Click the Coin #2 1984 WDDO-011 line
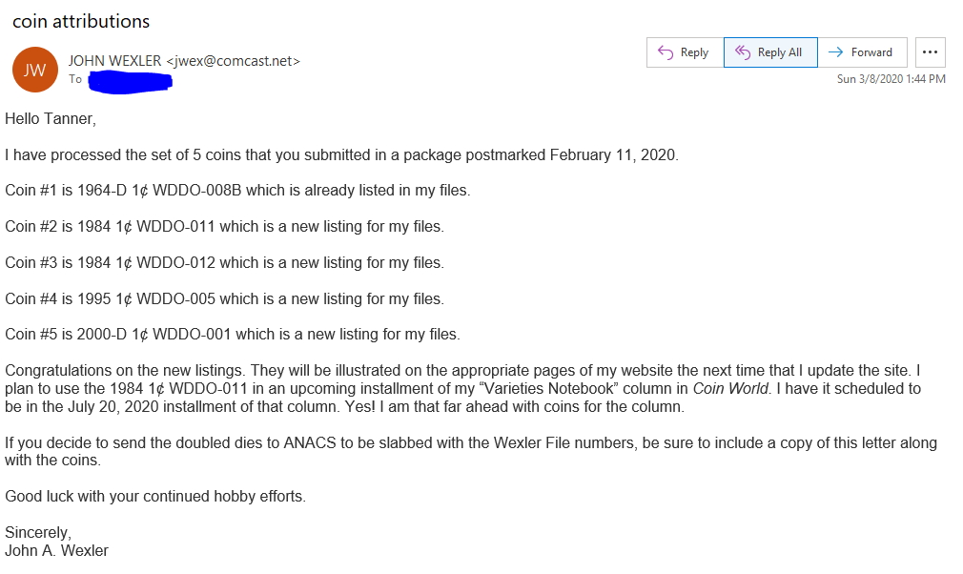Image resolution: width=963 pixels, height=574 pixels. [x=224, y=227]
